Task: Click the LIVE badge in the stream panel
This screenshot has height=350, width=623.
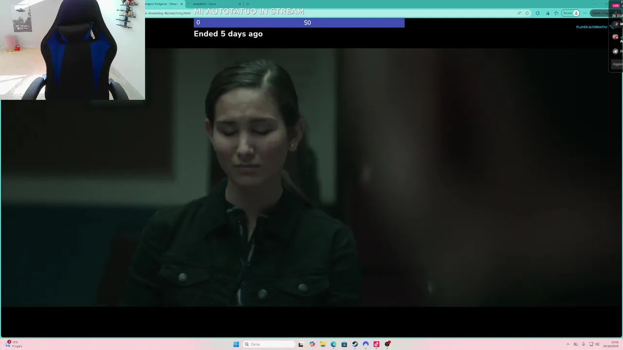Action: 616,5
